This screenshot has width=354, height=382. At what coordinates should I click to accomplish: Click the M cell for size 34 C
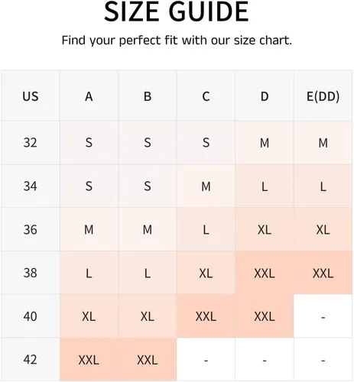206,186
